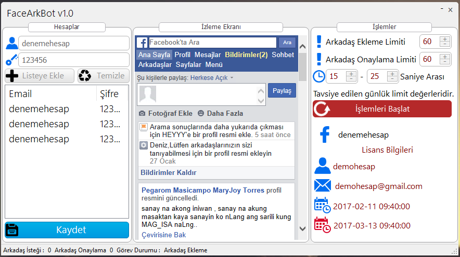Click exclamation icon for Arkadaş Onaylama Limiti
This screenshot has width=460, height=257.
[319, 59]
